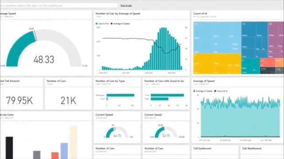Select the gray bar in Cars by Color
Image resolution: width=284 pixels, height=159 pixels.
tap(37, 155)
